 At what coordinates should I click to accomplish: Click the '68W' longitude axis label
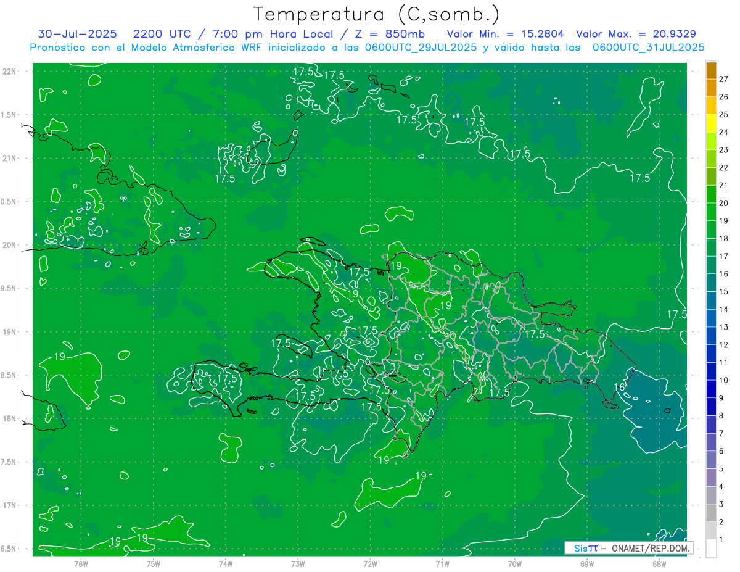(x=659, y=563)
